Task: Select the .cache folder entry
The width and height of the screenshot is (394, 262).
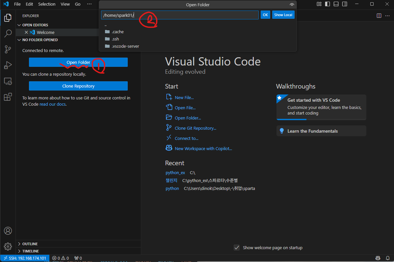Action: 198,32
